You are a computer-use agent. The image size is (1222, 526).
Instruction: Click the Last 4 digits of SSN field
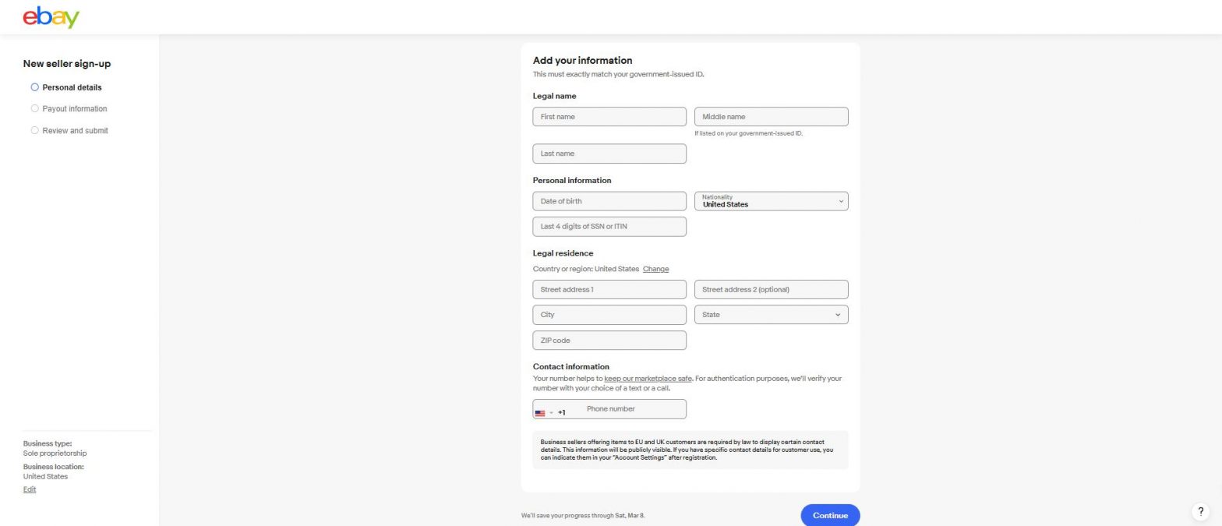pos(609,226)
